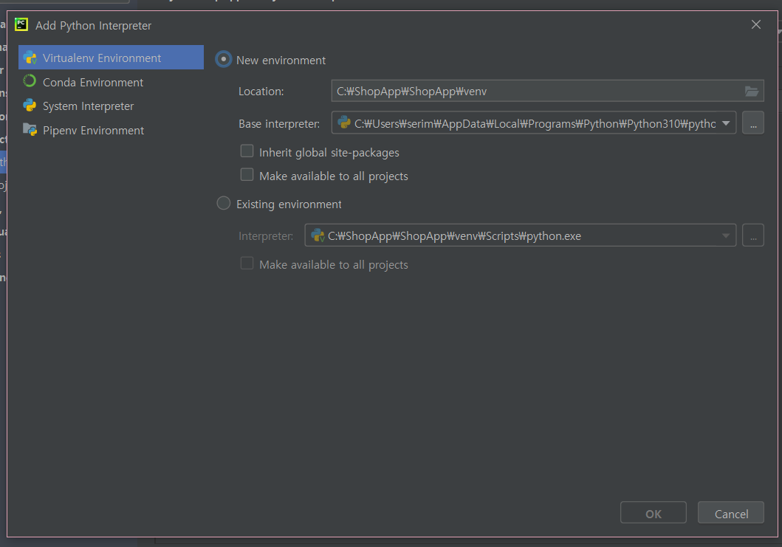Select the Virtualenv Environment icon in sidebar

click(x=30, y=57)
